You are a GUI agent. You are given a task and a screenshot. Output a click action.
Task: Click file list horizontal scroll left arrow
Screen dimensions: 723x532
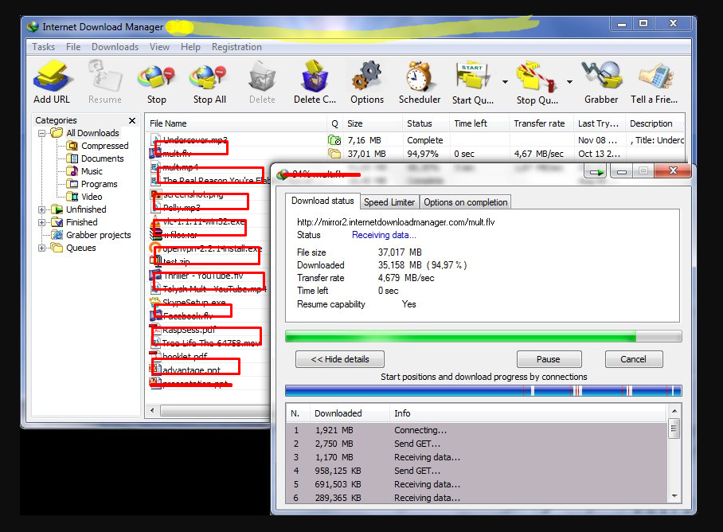152,410
